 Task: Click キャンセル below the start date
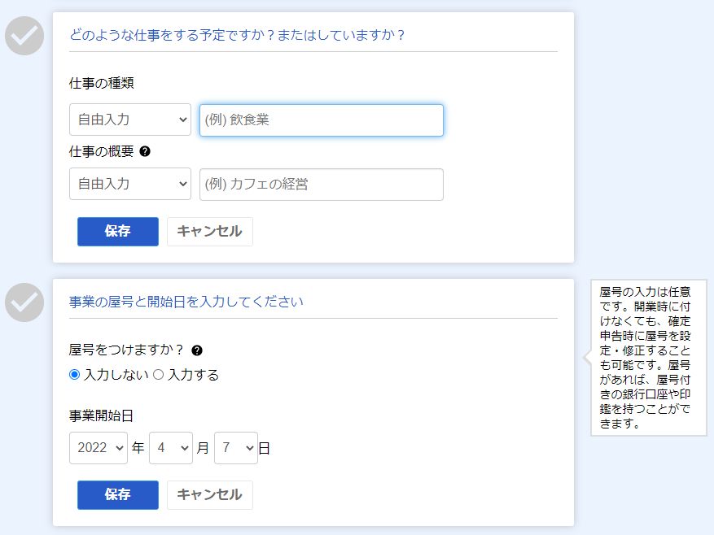coord(210,495)
